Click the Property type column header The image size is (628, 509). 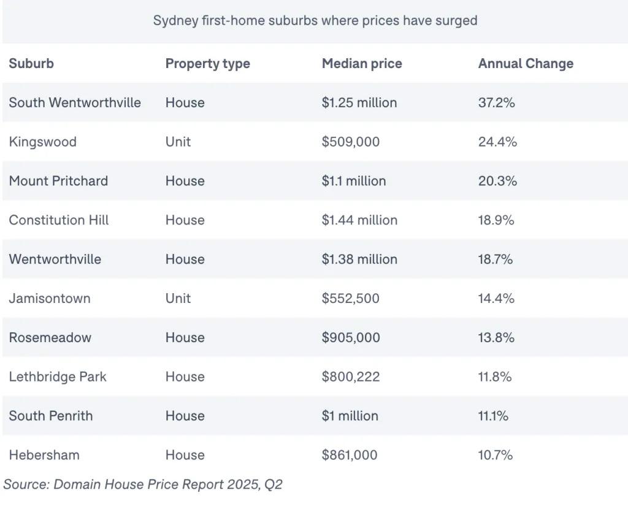(x=207, y=64)
